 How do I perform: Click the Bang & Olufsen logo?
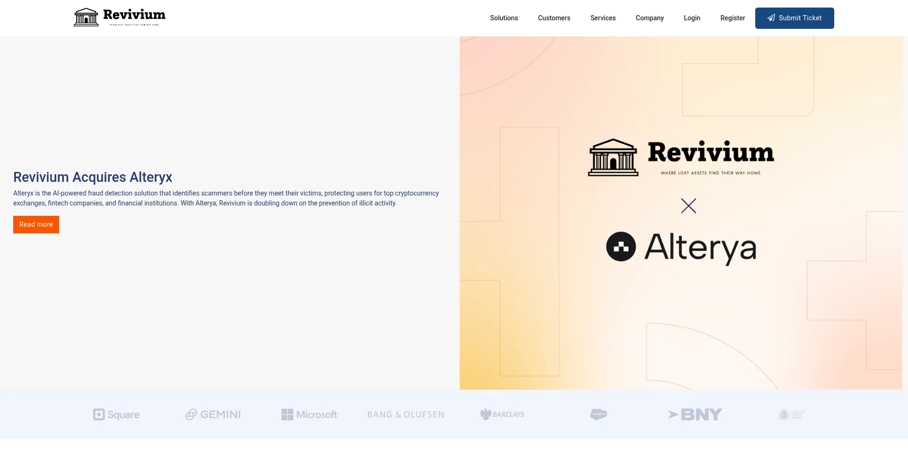click(x=406, y=415)
